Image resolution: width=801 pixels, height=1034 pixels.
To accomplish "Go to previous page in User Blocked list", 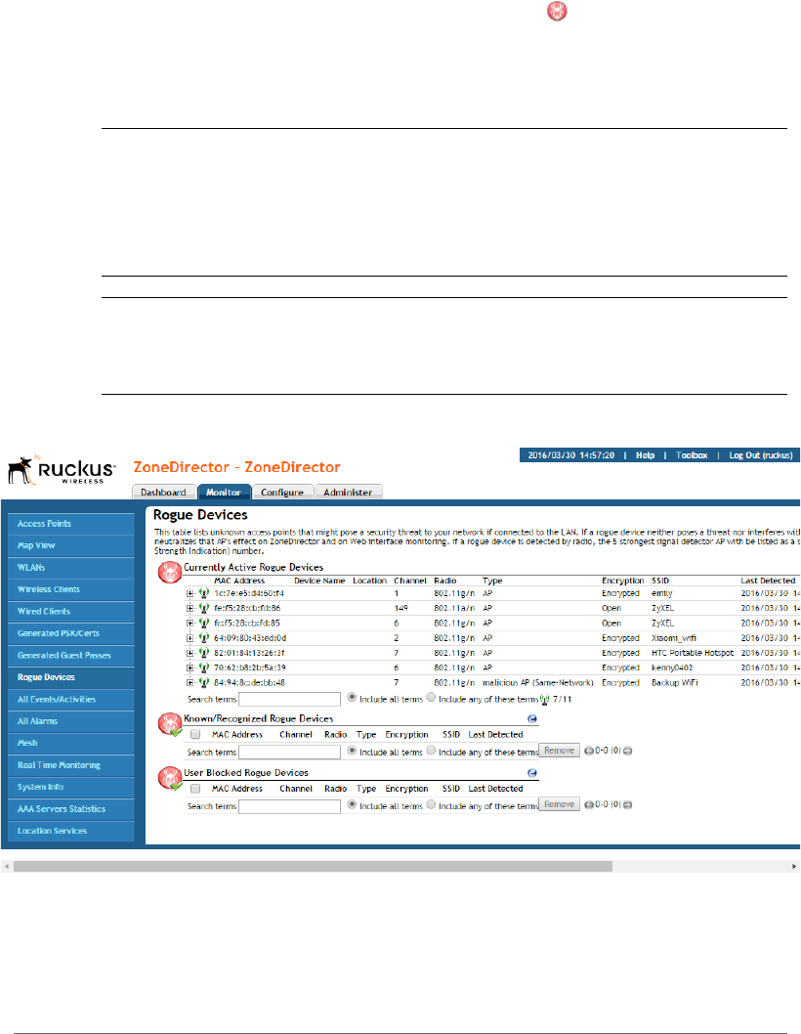I will [589, 805].
